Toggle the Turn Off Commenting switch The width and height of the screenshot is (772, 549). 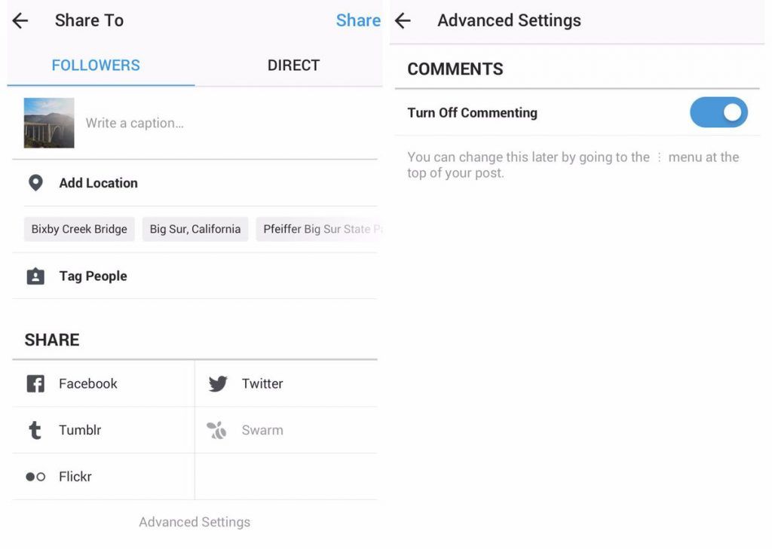click(x=718, y=113)
